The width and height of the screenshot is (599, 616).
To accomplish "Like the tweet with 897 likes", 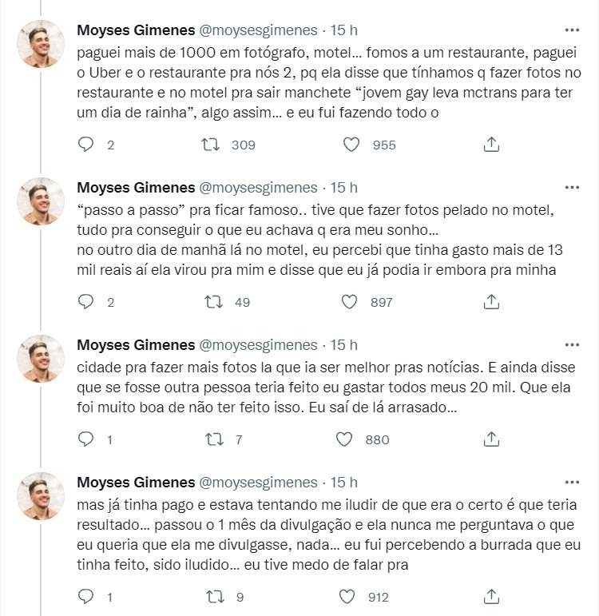I will pos(349,302).
